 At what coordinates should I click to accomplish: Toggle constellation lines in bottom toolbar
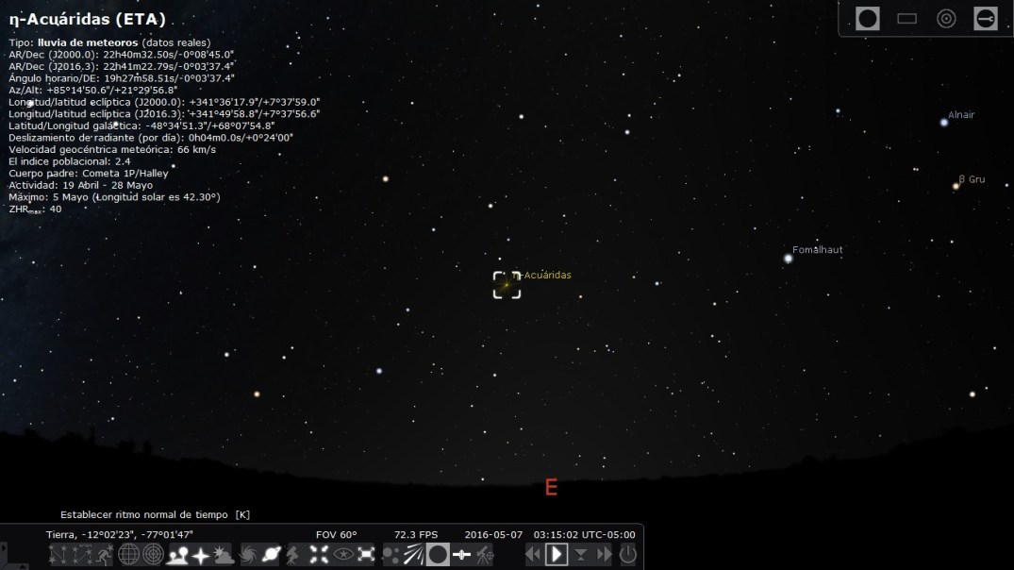(58, 555)
